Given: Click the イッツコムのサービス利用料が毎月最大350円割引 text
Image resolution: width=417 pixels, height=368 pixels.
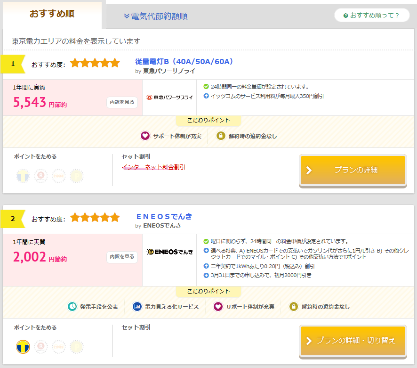Looking at the screenshot, I should pos(267,96).
